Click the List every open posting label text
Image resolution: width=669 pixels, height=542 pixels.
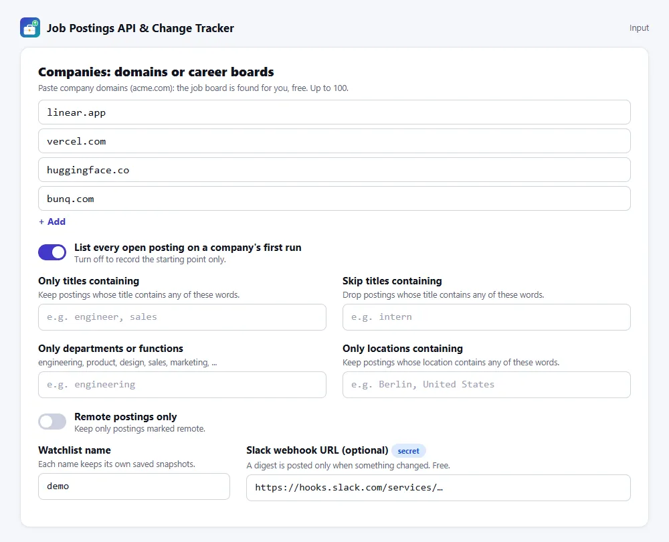[188, 248]
